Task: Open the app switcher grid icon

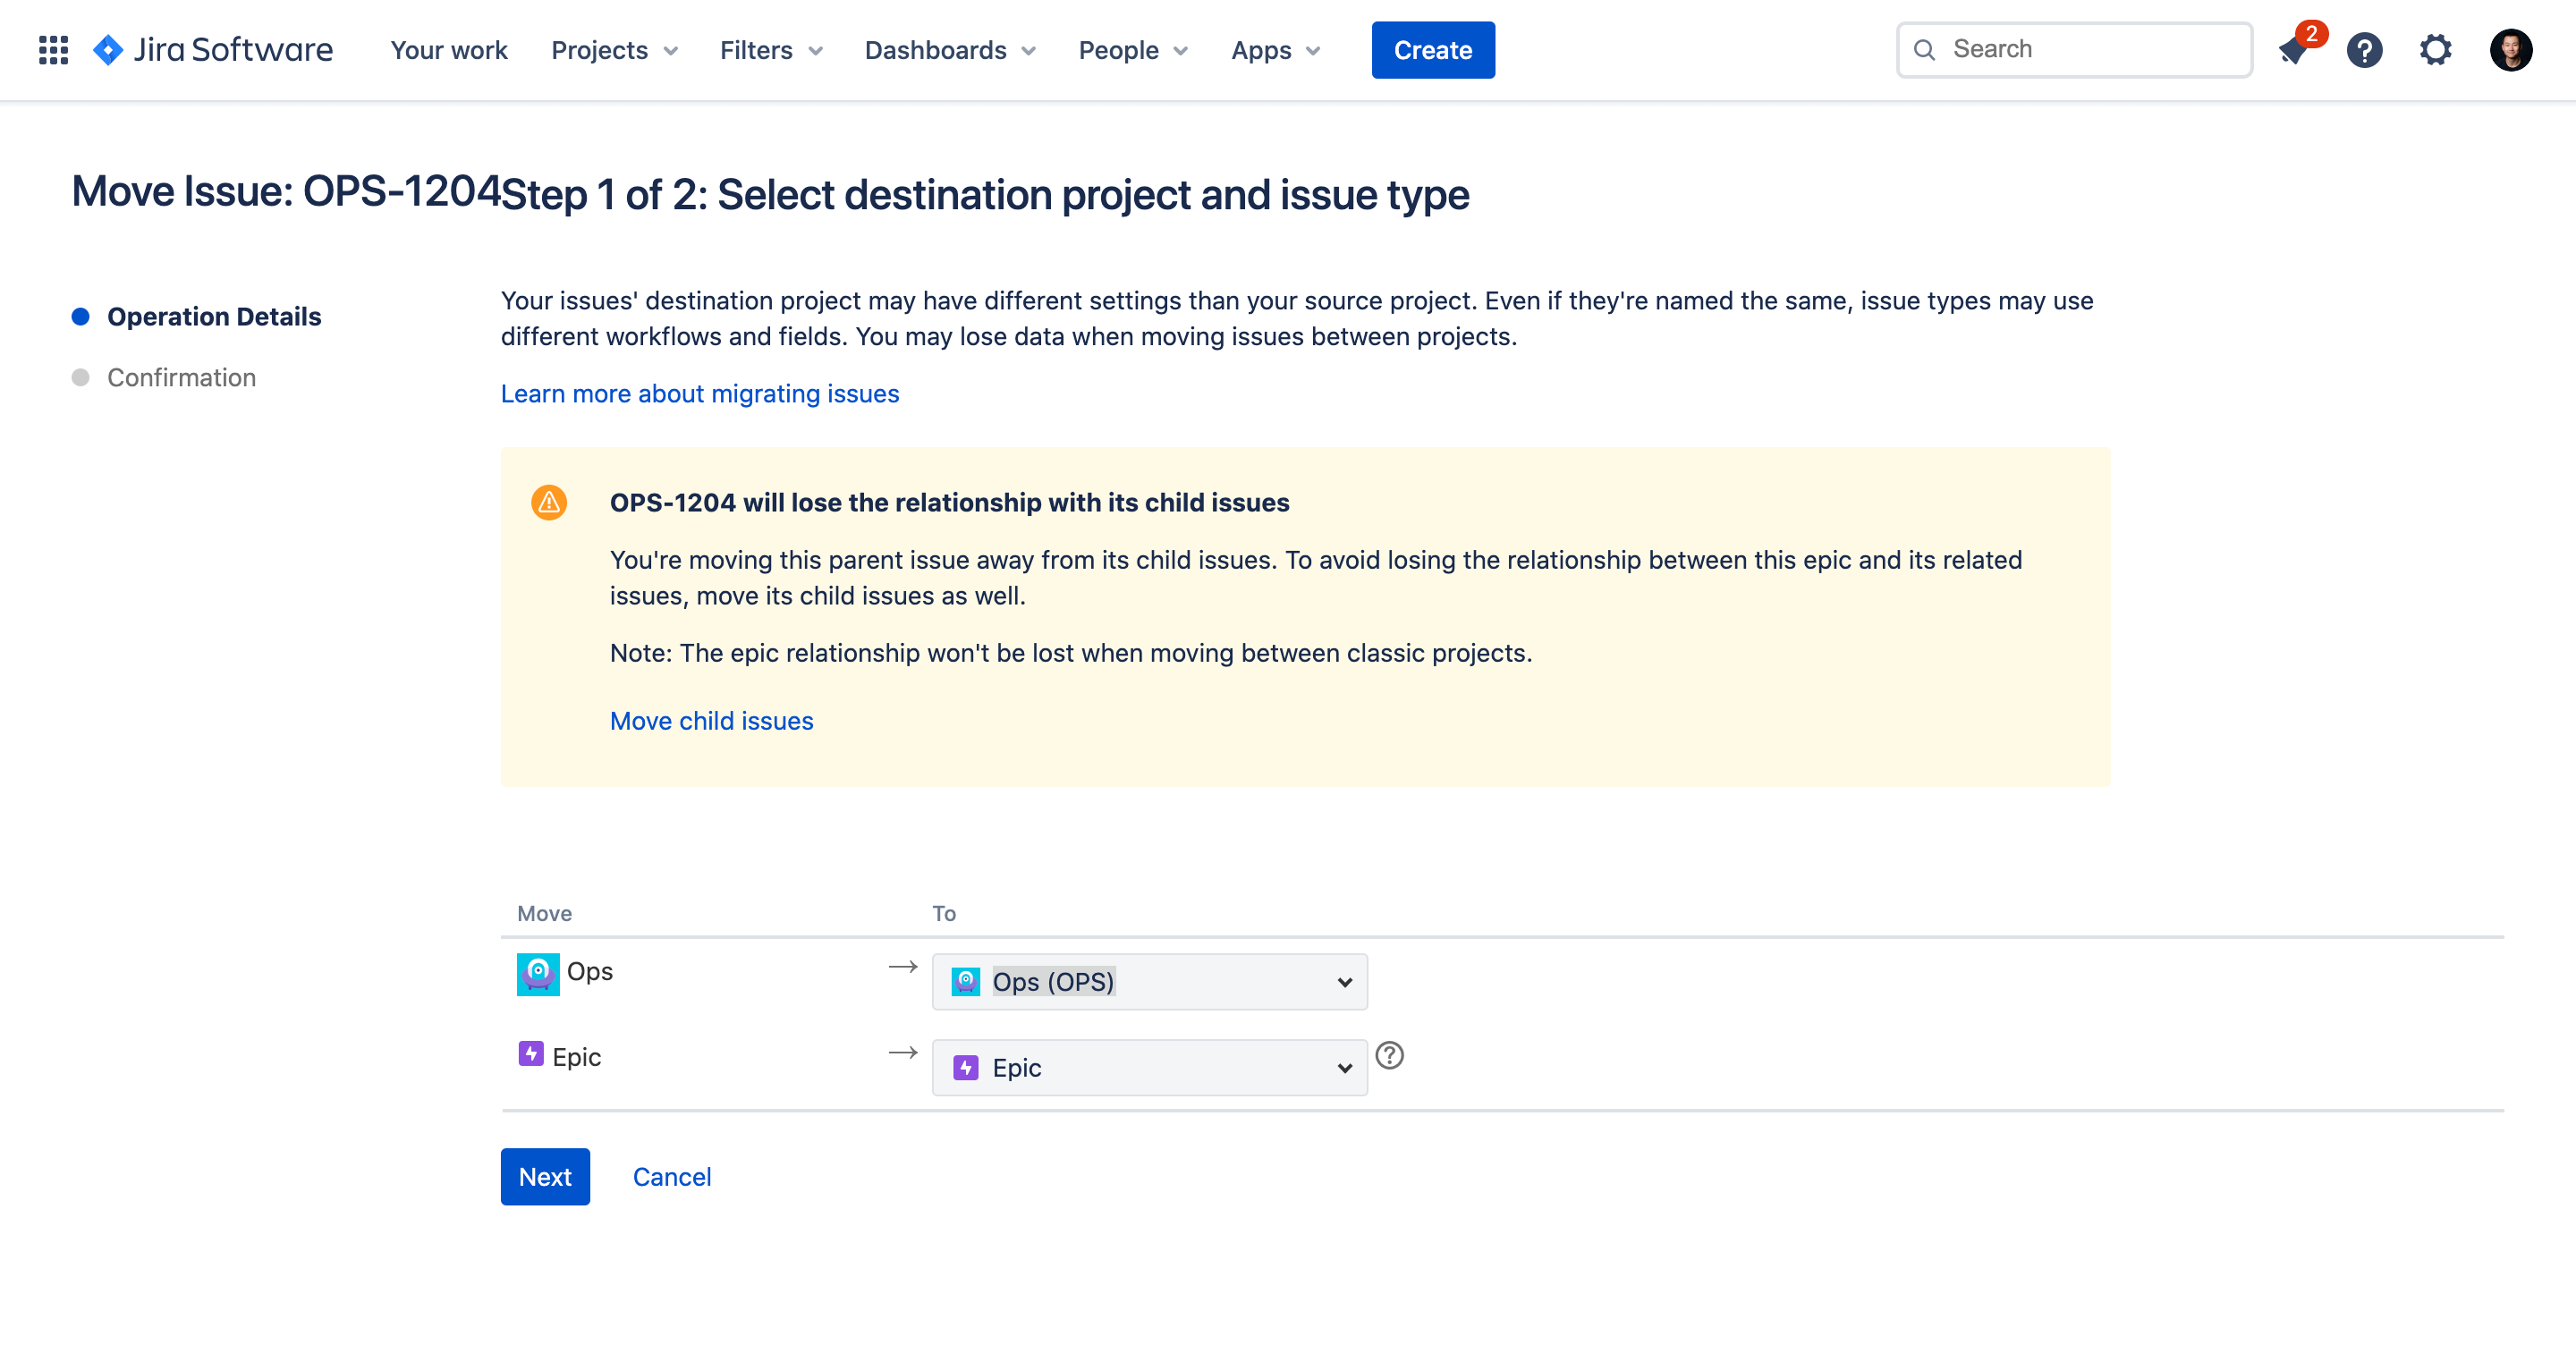Action: (x=53, y=50)
